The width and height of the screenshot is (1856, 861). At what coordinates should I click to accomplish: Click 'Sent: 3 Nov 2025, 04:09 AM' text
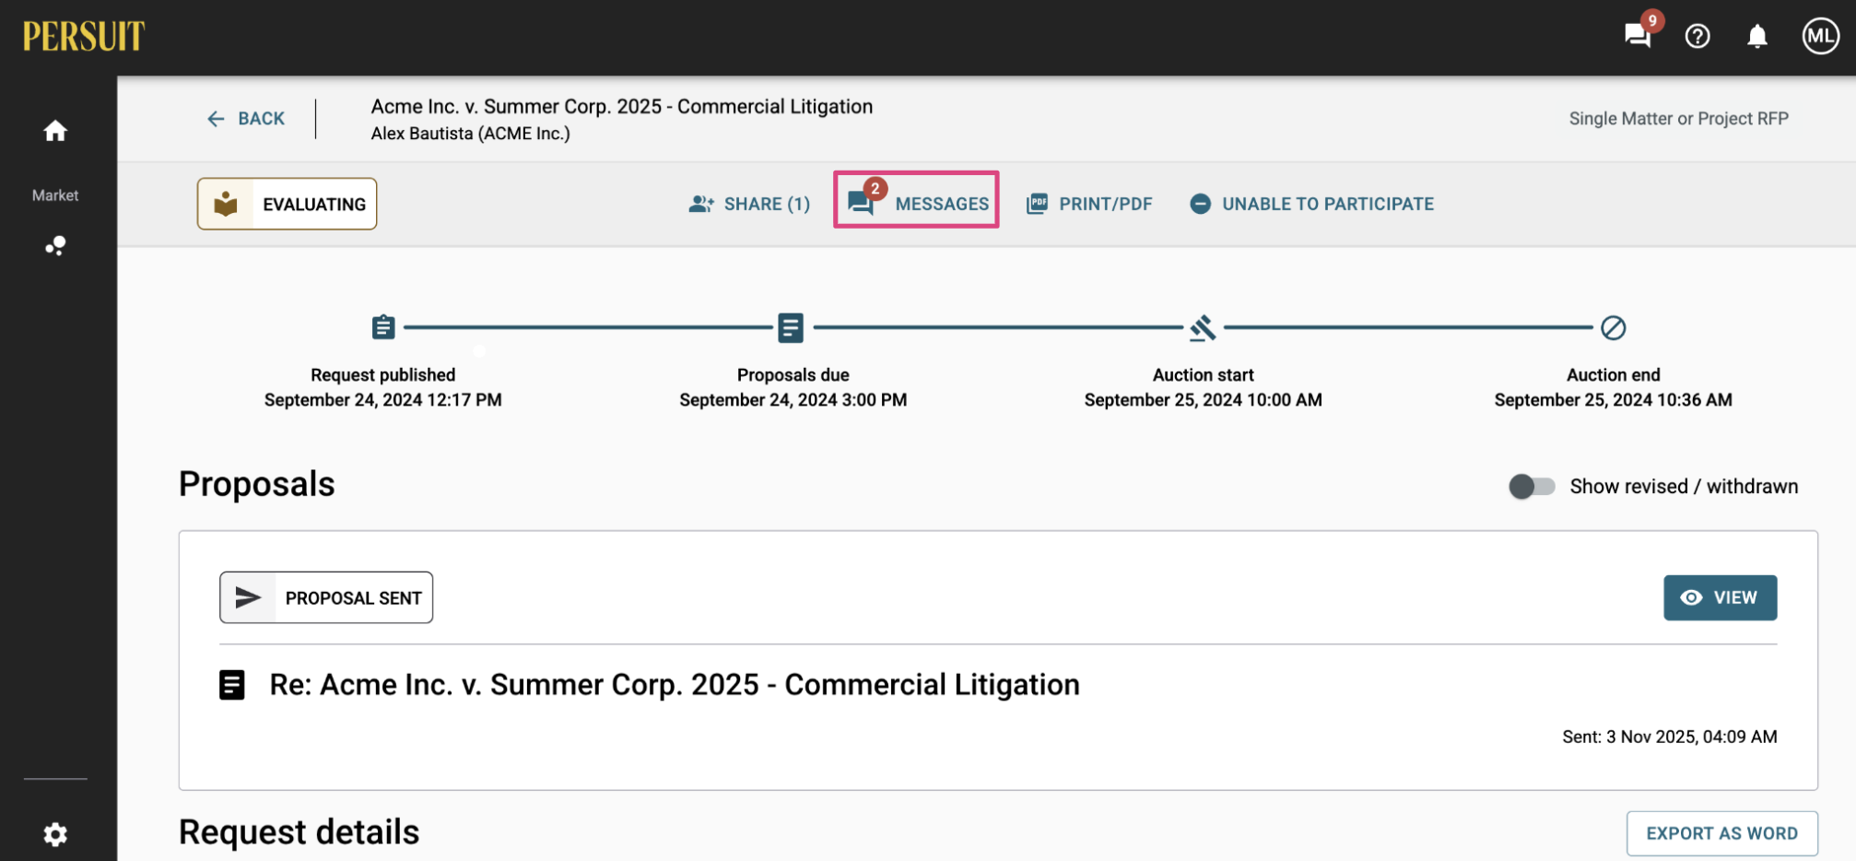pyautogui.click(x=1669, y=737)
